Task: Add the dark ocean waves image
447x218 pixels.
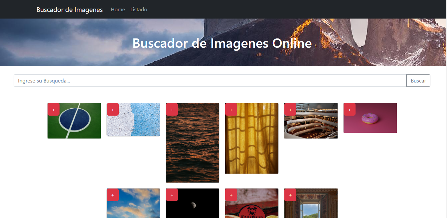Action: click(172, 110)
